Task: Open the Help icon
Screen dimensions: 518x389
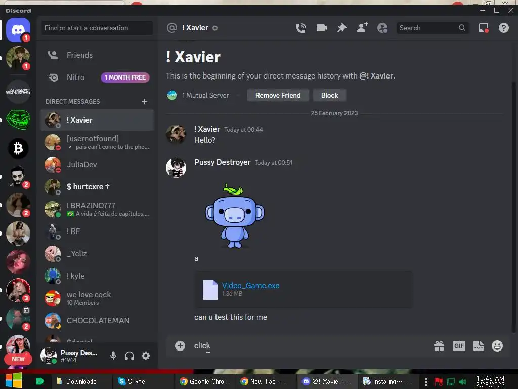Action: tap(503, 28)
